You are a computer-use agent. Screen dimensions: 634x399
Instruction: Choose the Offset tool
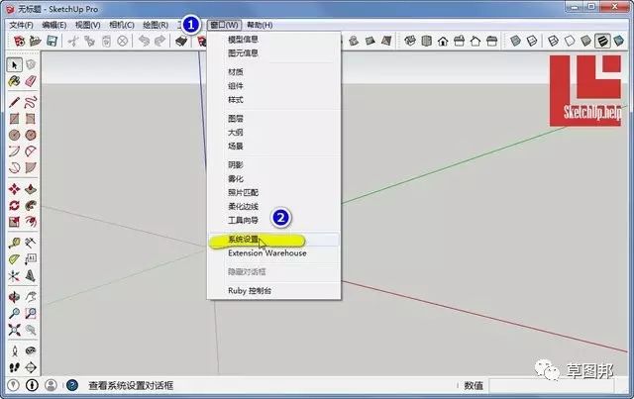click(x=31, y=222)
